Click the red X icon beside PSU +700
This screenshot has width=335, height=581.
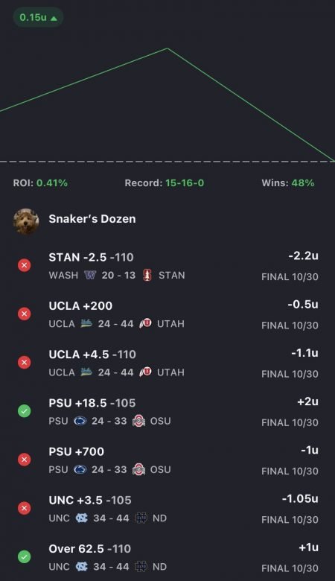25,460
